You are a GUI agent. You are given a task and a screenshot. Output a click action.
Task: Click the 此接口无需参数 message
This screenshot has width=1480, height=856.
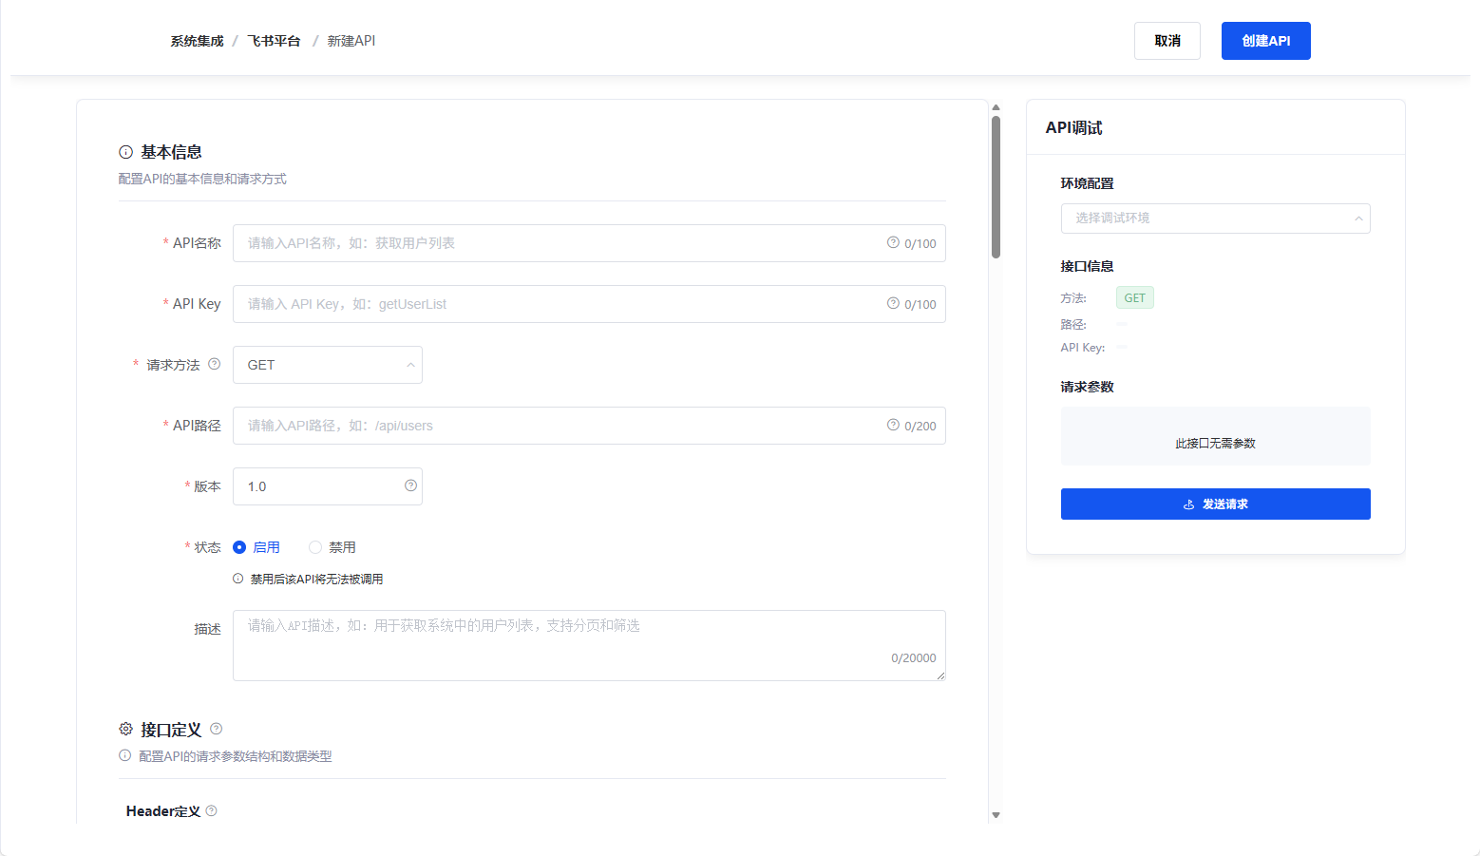coord(1215,444)
